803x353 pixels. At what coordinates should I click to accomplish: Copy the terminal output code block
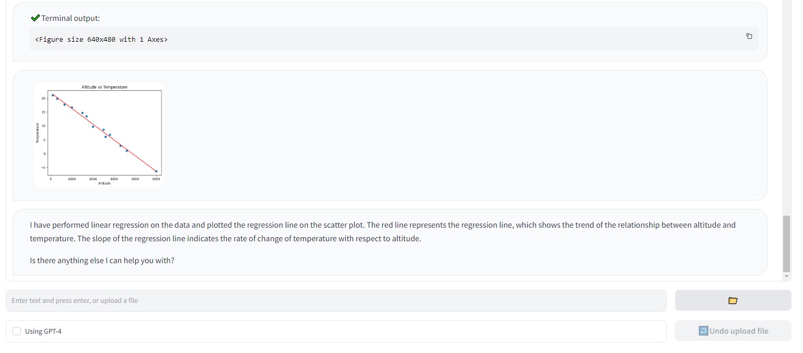coord(749,36)
